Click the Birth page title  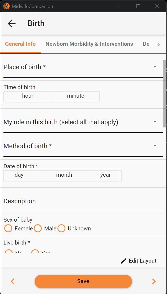point(36,23)
